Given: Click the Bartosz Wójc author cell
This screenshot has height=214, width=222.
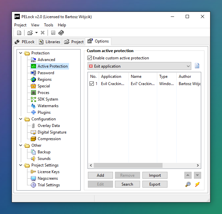Looking at the screenshot, I should click(190, 84).
